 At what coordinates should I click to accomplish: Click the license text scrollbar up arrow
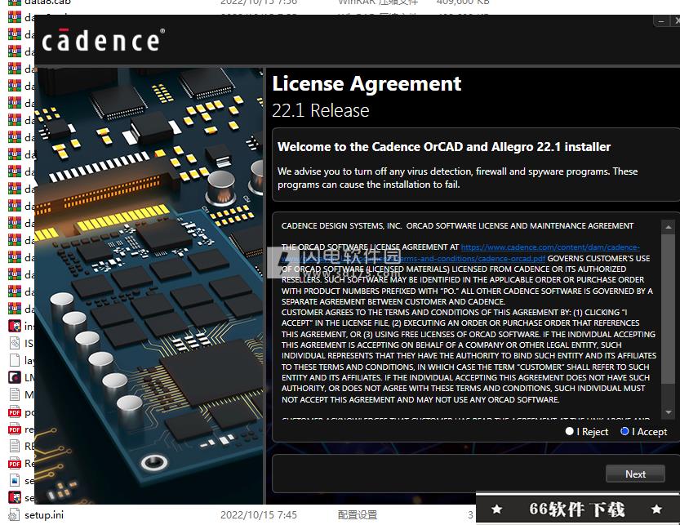coord(669,227)
